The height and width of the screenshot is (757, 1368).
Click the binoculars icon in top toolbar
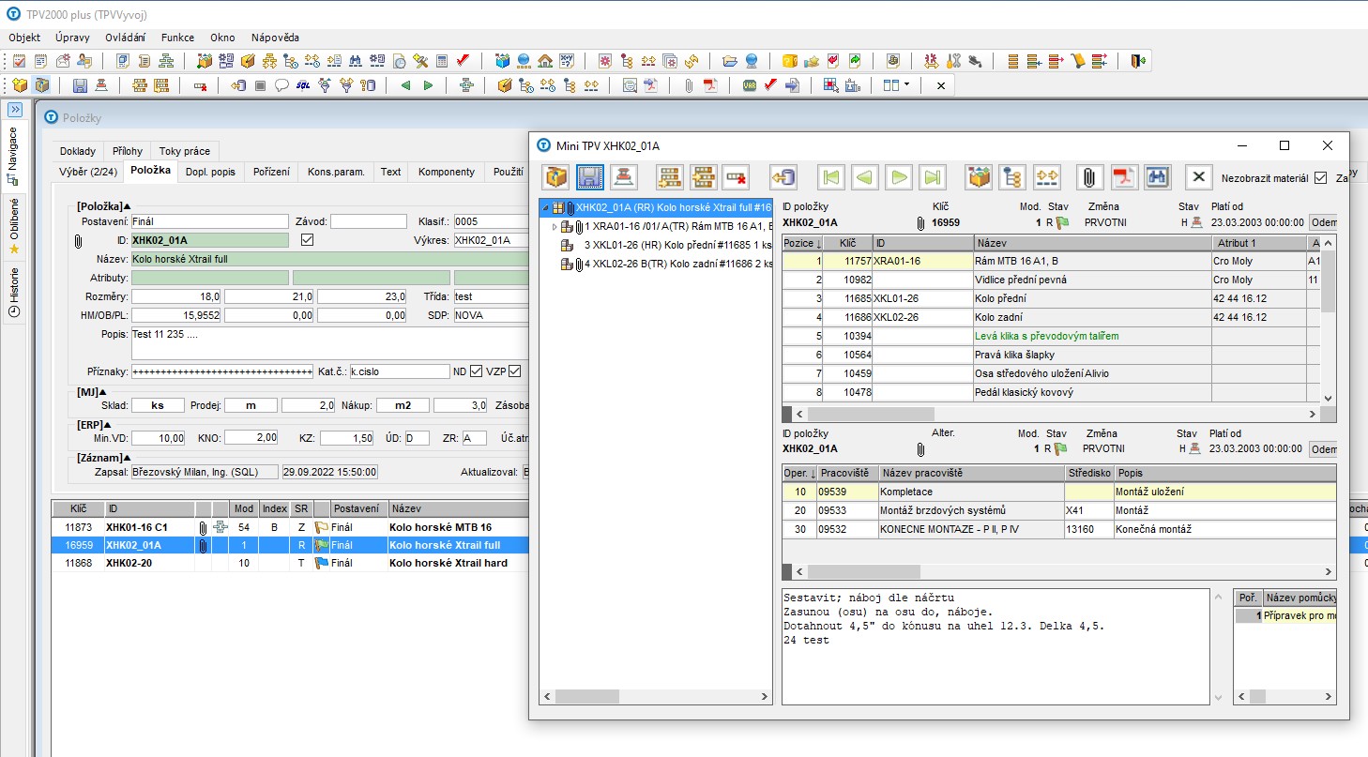pyautogui.click(x=355, y=61)
